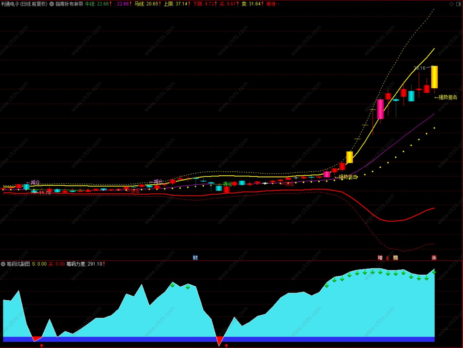Click the 筹码坑副图 sub-chart name
The height and width of the screenshot is (348, 463).
point(18,264)
